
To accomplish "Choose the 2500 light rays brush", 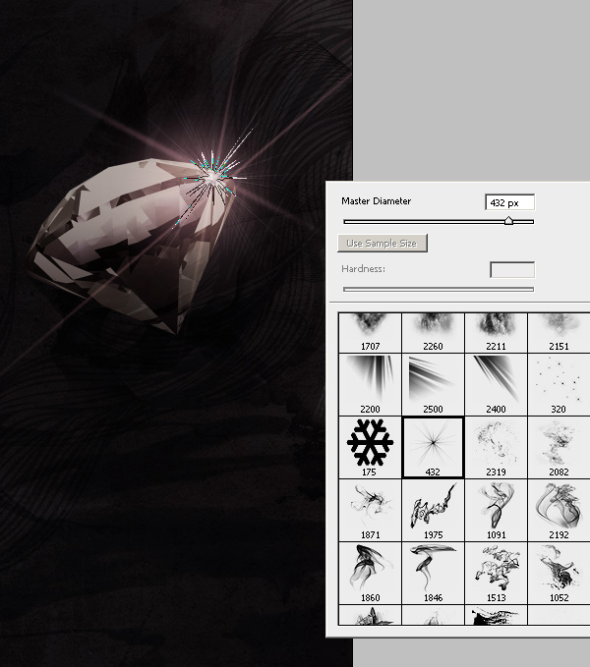I will click(433, 384).
